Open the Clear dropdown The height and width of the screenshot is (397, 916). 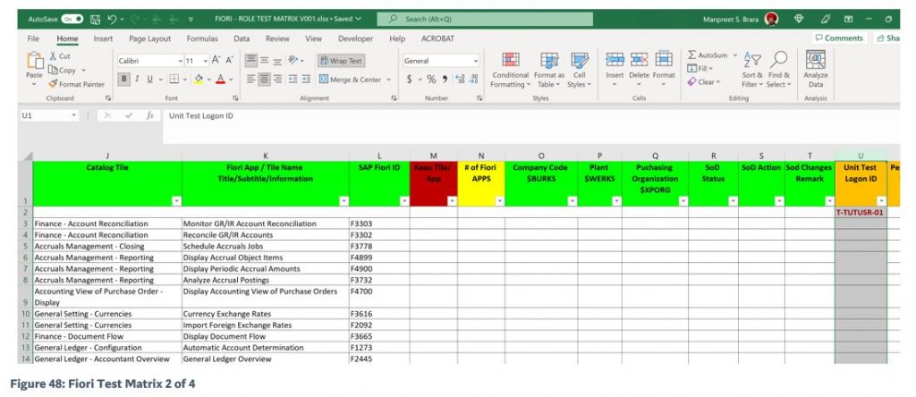coord(704,82)
